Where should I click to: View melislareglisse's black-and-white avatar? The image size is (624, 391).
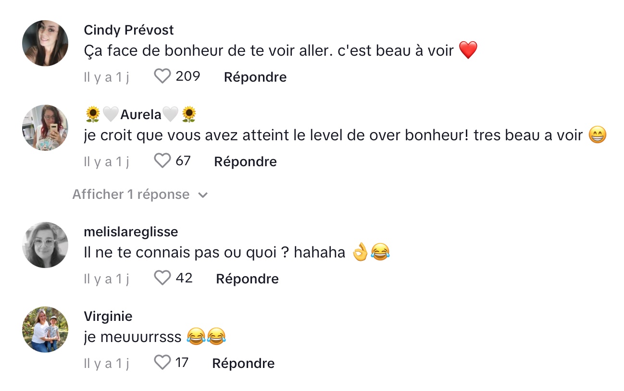[45, 245]
